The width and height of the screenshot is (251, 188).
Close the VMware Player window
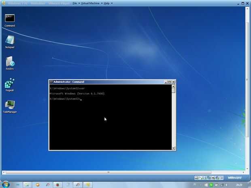[247, 3]
